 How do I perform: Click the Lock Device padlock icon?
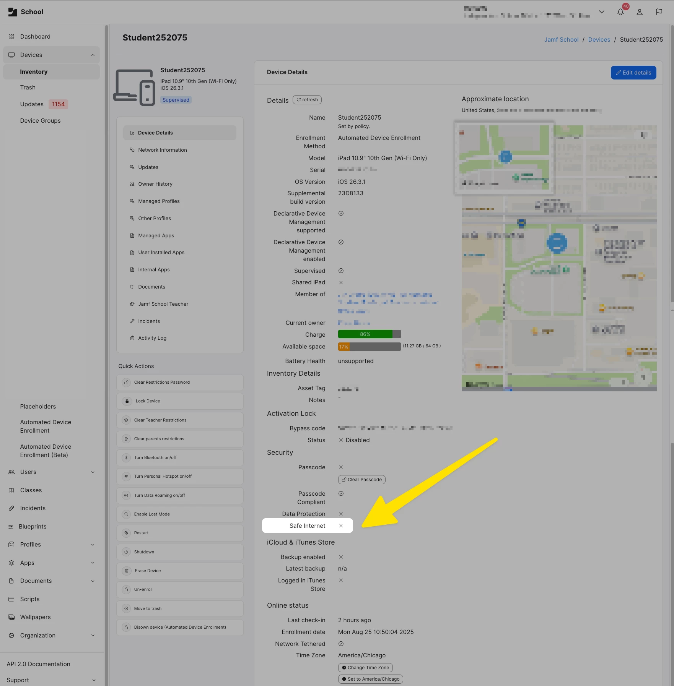[x=127, y=401]
